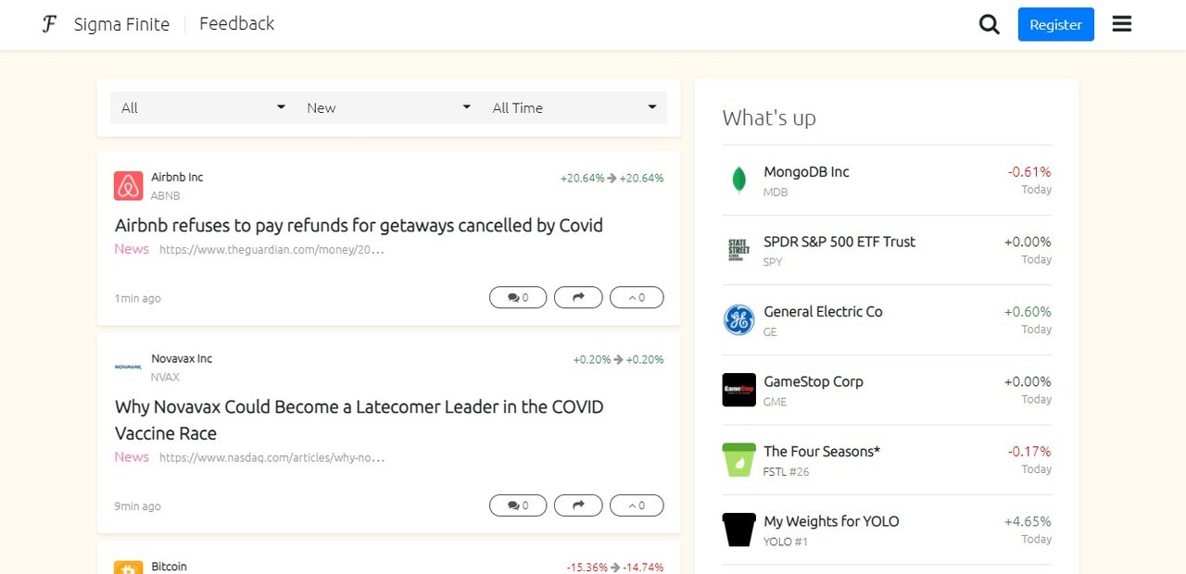Screen dimensions: 1186x574
Task: Click the Airbnb logo icon in first post
Action: coord(128,186)
